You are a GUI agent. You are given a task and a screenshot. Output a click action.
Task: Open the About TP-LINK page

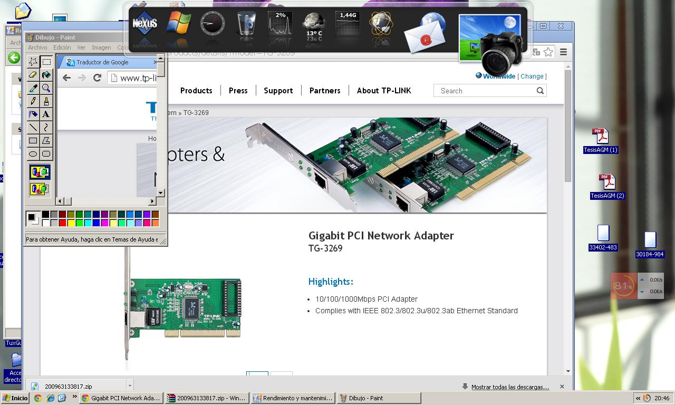[384, 91]
